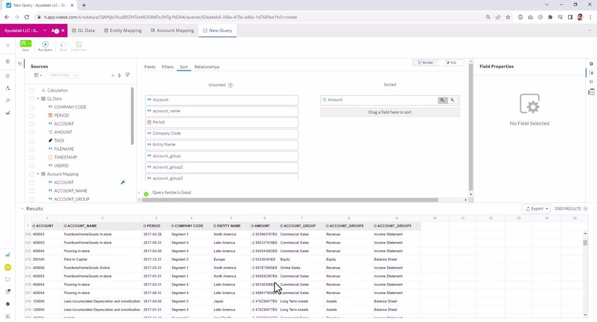The width and height of the screenshot is (597, 322).
Task: Filter the sources list funnel icon
Action: point(127,75)
